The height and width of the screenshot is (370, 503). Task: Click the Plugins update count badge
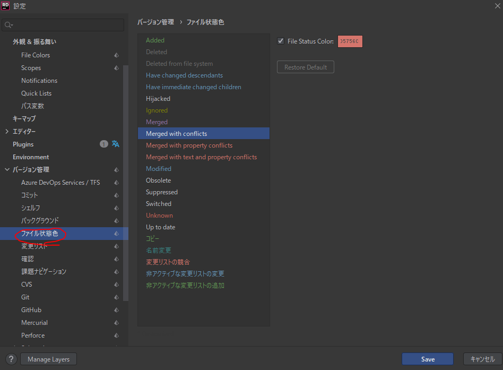[x=104, y=144]
